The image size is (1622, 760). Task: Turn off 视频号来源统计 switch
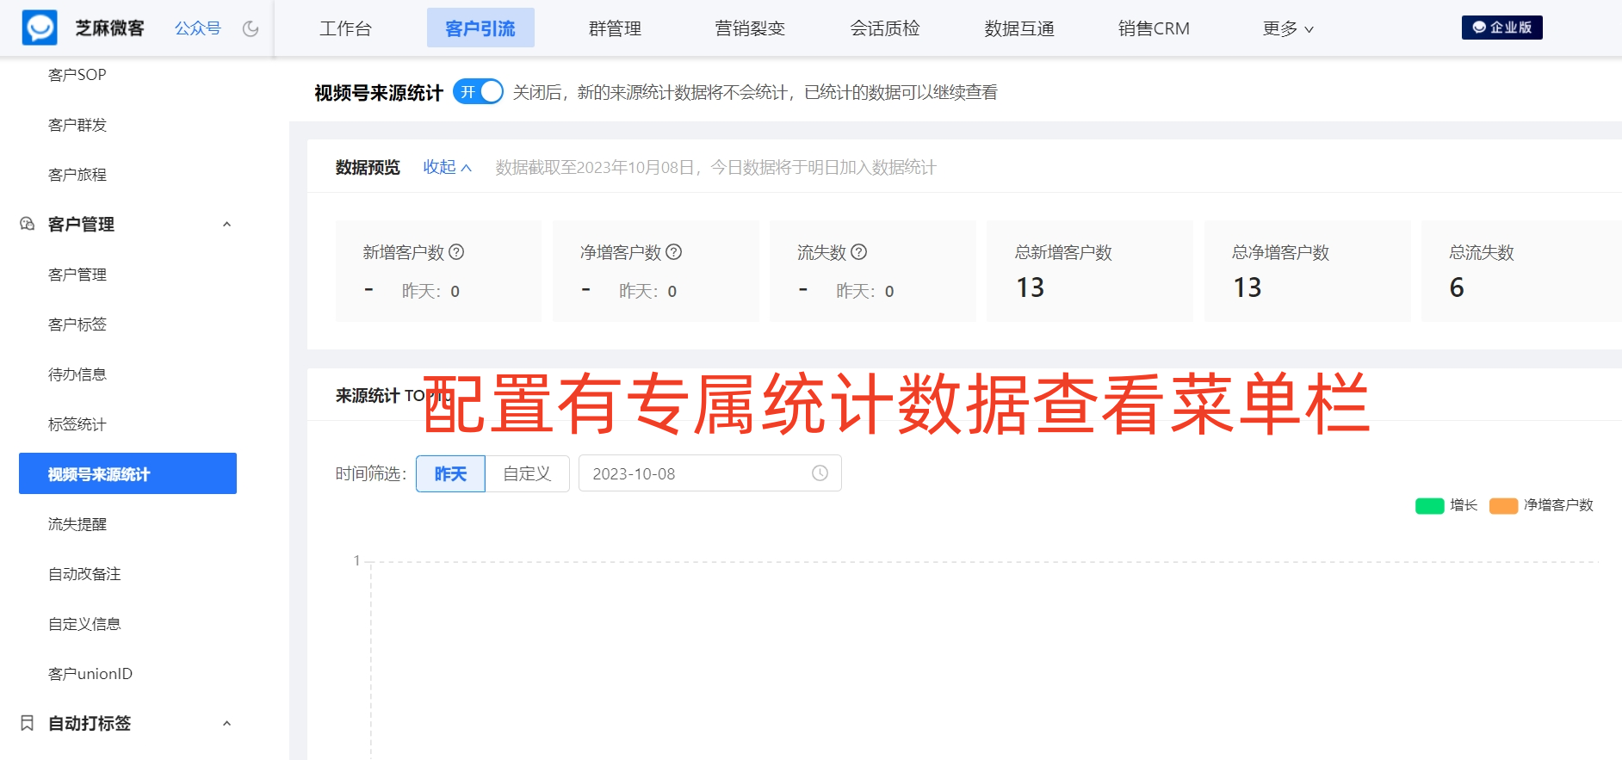point(478,92)
